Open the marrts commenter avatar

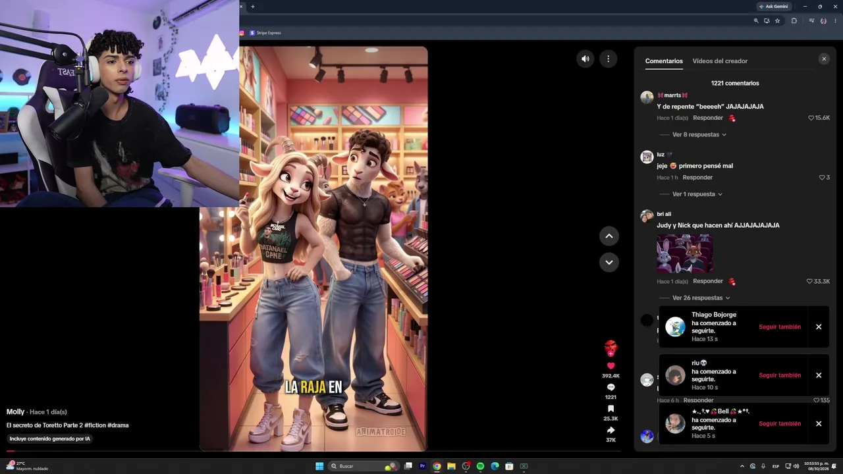[647, 97]
